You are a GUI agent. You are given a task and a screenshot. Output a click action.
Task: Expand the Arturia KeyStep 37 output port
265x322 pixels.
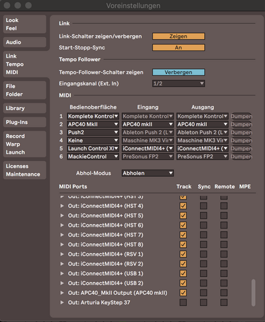point(62,302)
